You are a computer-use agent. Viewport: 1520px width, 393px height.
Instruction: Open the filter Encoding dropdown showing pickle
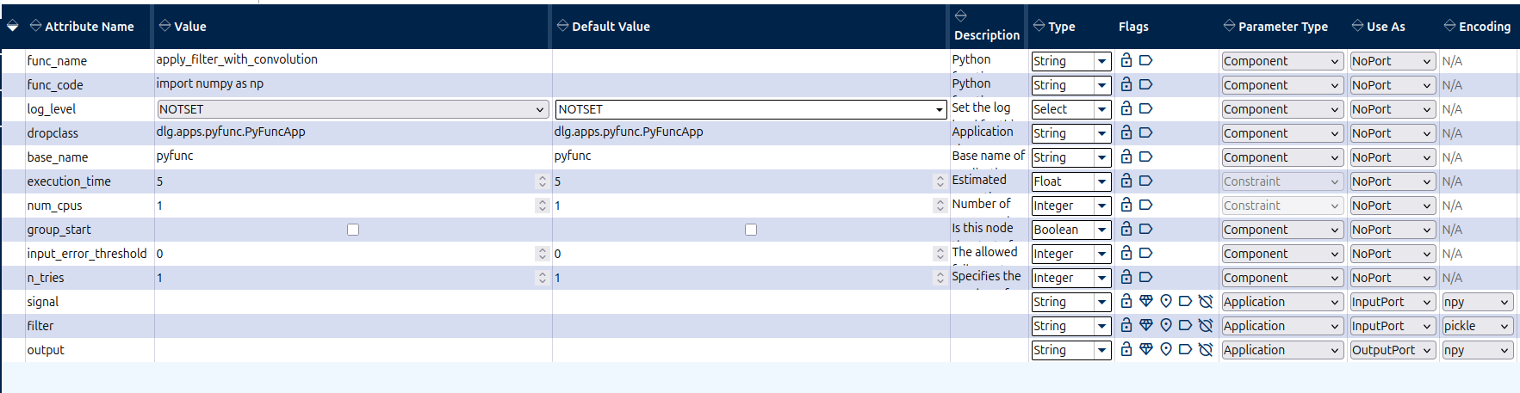coord(1477,326)
